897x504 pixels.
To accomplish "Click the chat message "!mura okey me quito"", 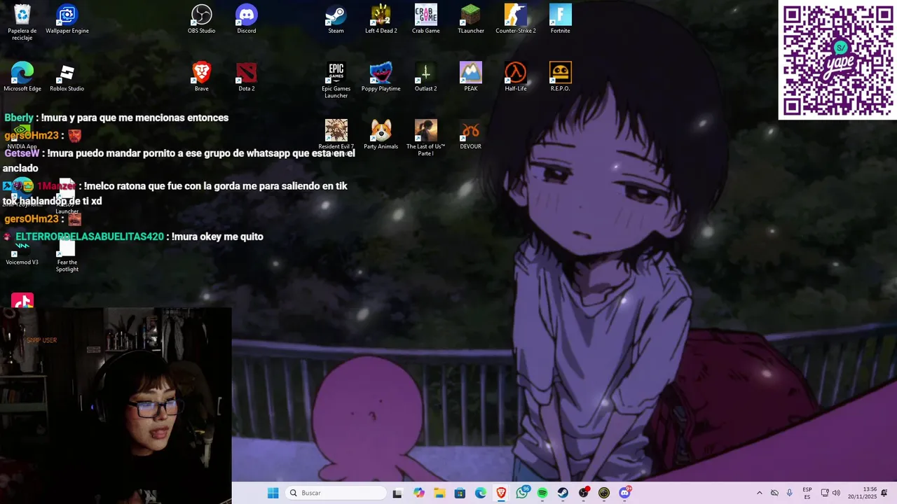I will click(217, 237).
